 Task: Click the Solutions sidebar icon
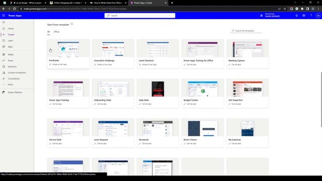pos(4,66)
